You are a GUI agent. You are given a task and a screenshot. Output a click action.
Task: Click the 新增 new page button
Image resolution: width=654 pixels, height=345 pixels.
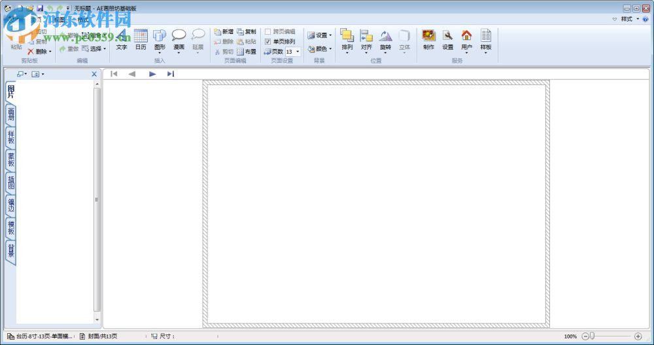224,31
